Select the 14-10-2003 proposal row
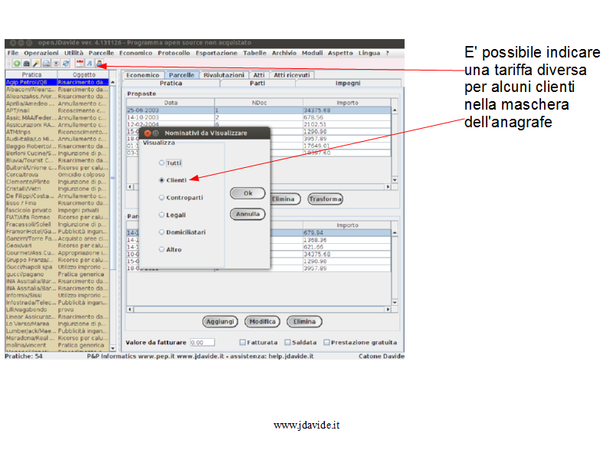 (x=259, y=117)
